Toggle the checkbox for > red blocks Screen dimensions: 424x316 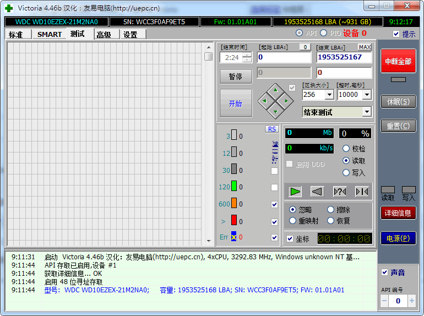coord(274,222)
